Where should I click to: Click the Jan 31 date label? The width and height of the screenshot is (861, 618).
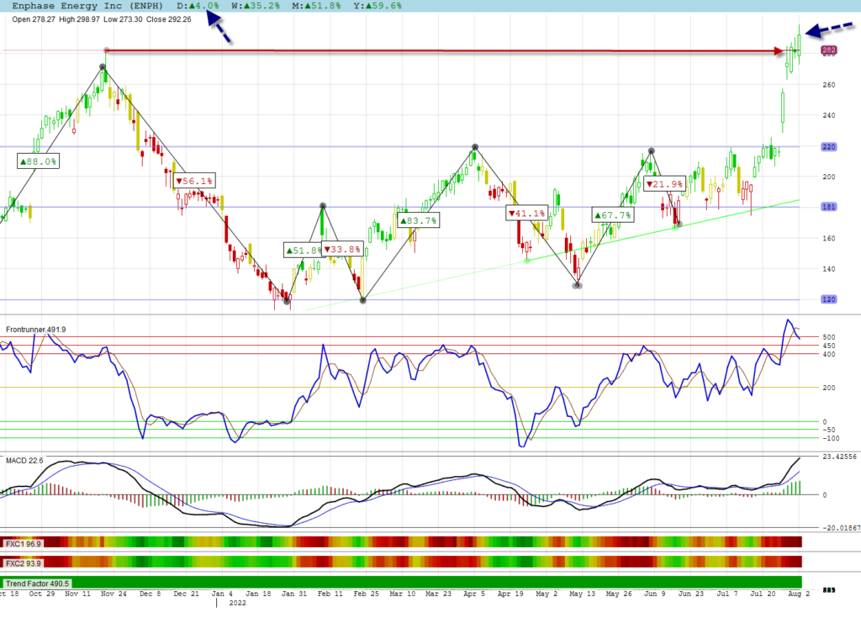pyautogui.click(x=293, y=594)
